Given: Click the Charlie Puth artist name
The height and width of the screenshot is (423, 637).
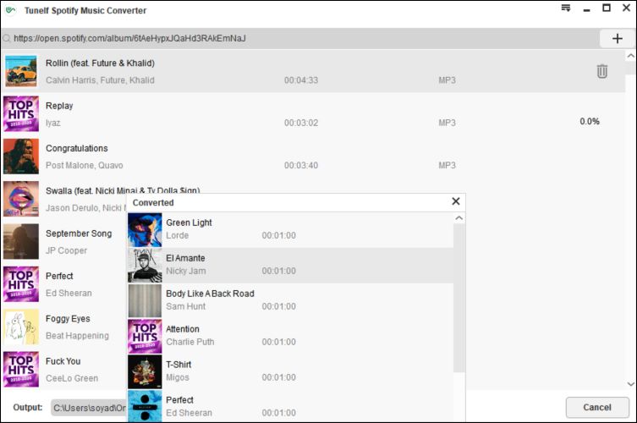Looking at the screenshot, I should pyautogui.click(x=190, y=342).
